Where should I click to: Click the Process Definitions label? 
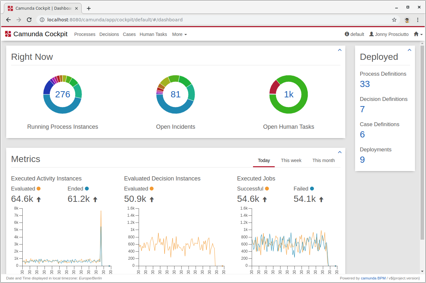[383, 74]
